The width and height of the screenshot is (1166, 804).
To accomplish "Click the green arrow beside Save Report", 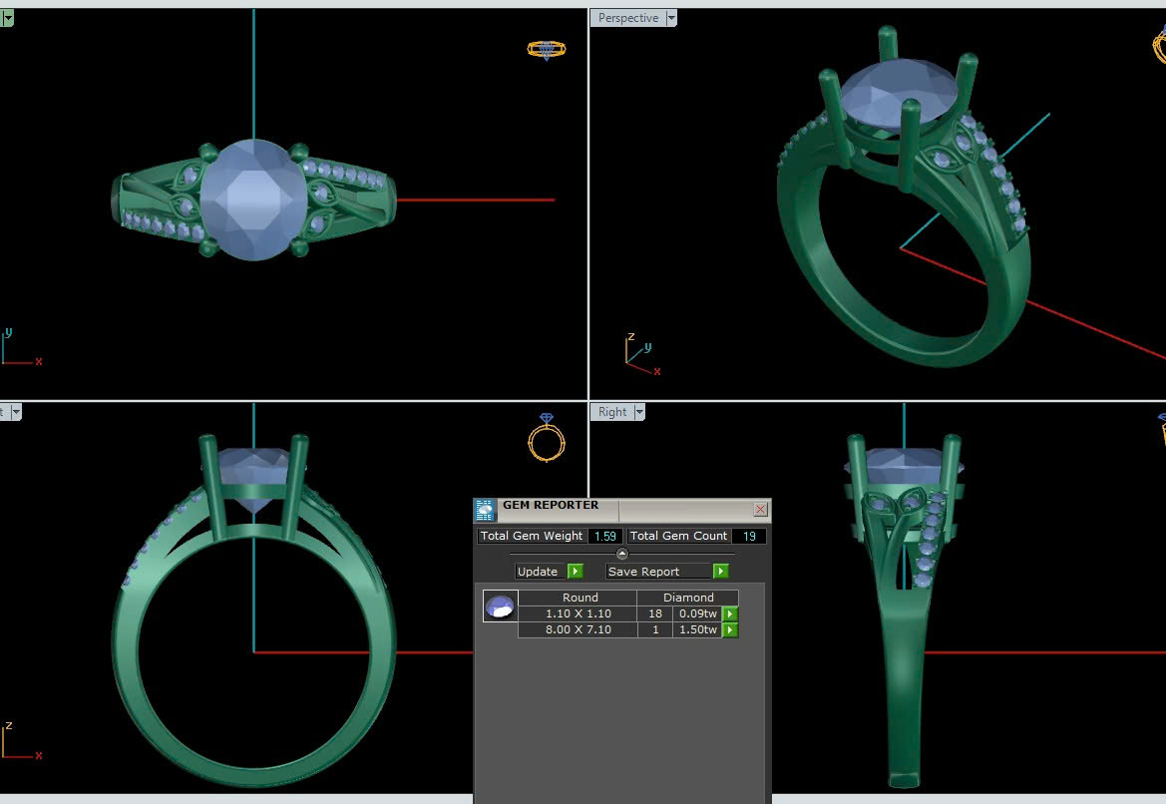I will tap(721, 572).
